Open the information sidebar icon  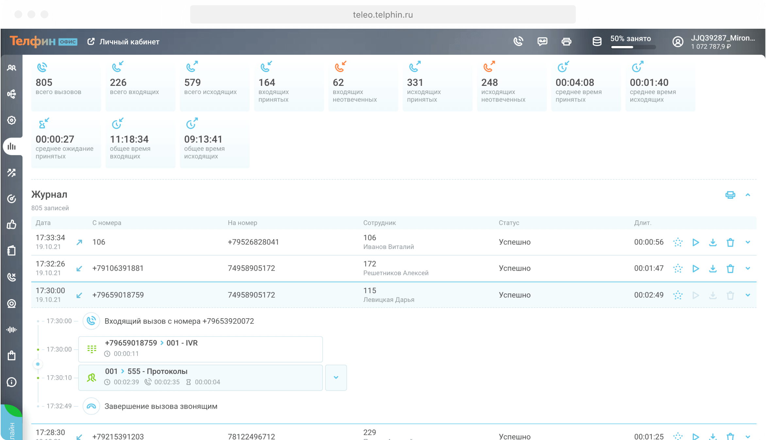pyautogui.click(x=11, y=382)
